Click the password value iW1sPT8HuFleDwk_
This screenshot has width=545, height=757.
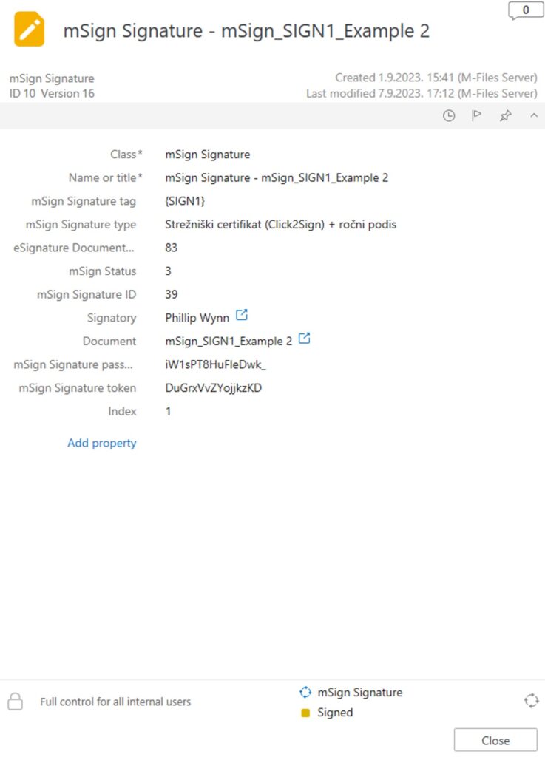[215, 364]
